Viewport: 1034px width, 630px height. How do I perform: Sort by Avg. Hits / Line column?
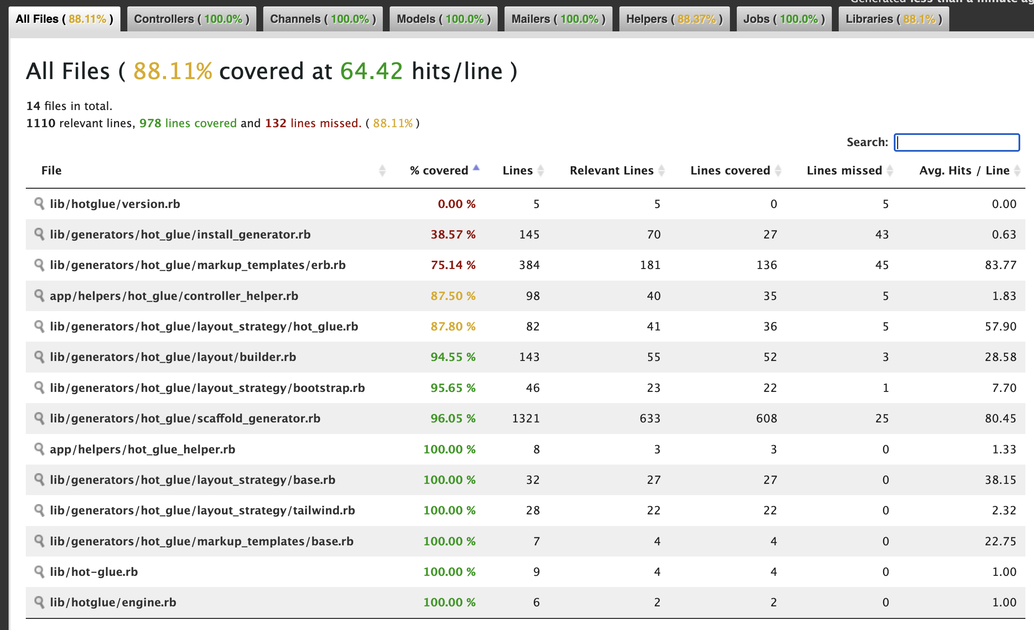coord(964,171)
